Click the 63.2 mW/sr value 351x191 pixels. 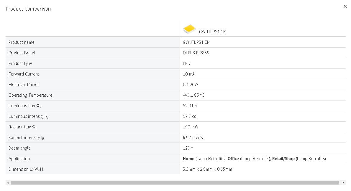[x=193, y=138]
